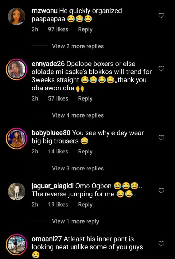Tap the 2h timestamp on jaguar_alagidi's comment

click(35, 205)
